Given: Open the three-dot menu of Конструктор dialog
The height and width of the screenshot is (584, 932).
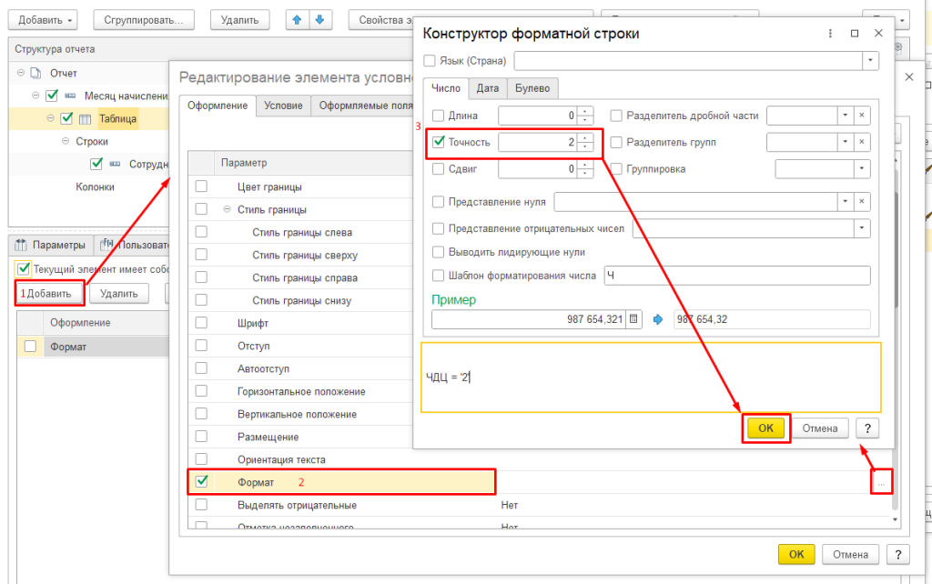Looking at the screenshot, I should pyautogui.click(x=830, y=34).
